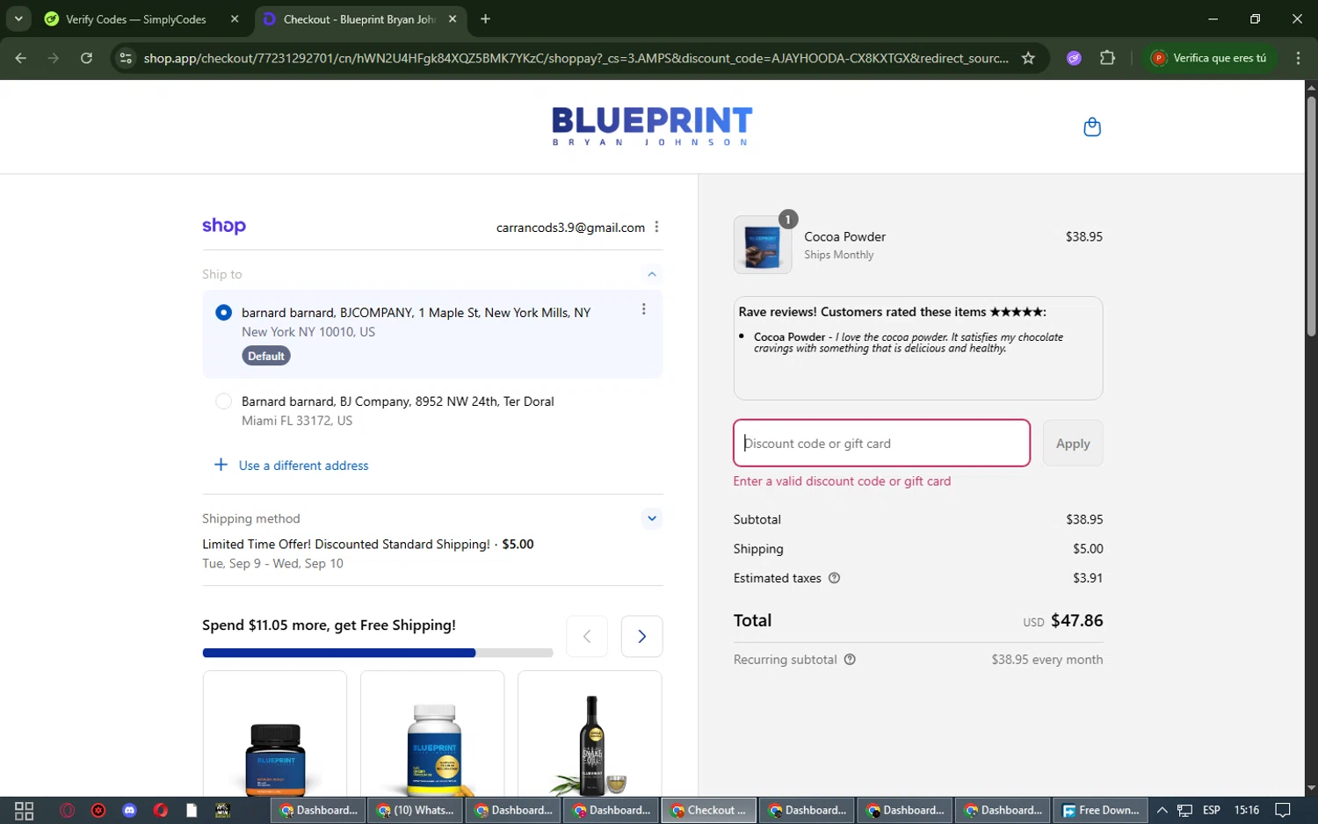1318x824 pixels.
Task: Show hidden system tray icons
Action: (1162, 810)
